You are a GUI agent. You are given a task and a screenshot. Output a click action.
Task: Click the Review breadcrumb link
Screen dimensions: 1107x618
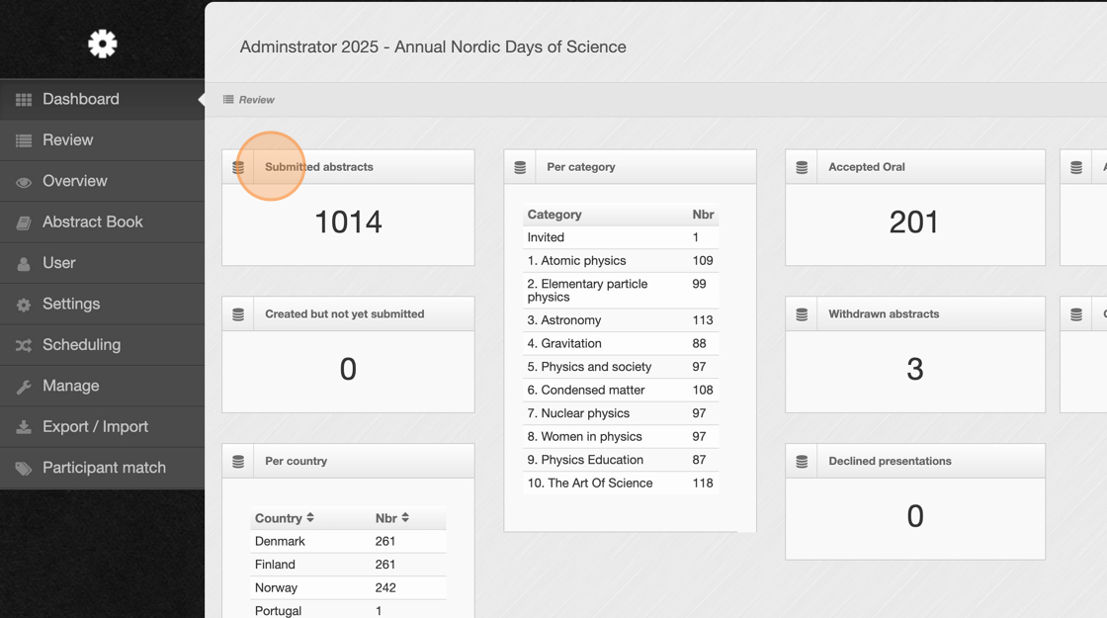[x=256, y=100]
